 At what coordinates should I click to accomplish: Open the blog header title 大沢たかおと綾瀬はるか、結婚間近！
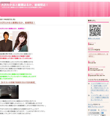tap(24, 5)
